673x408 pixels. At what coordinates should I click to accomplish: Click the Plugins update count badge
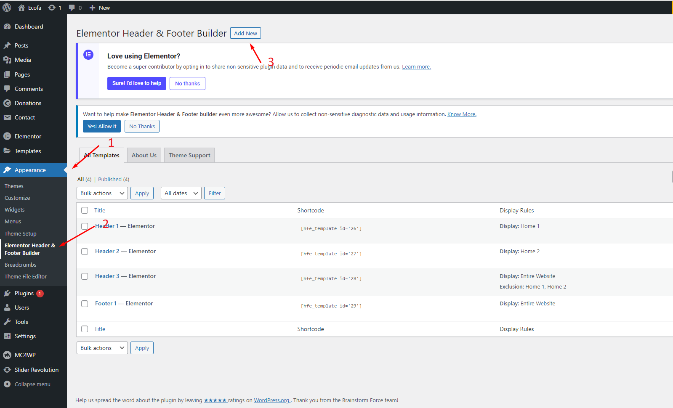click(40, 294)
